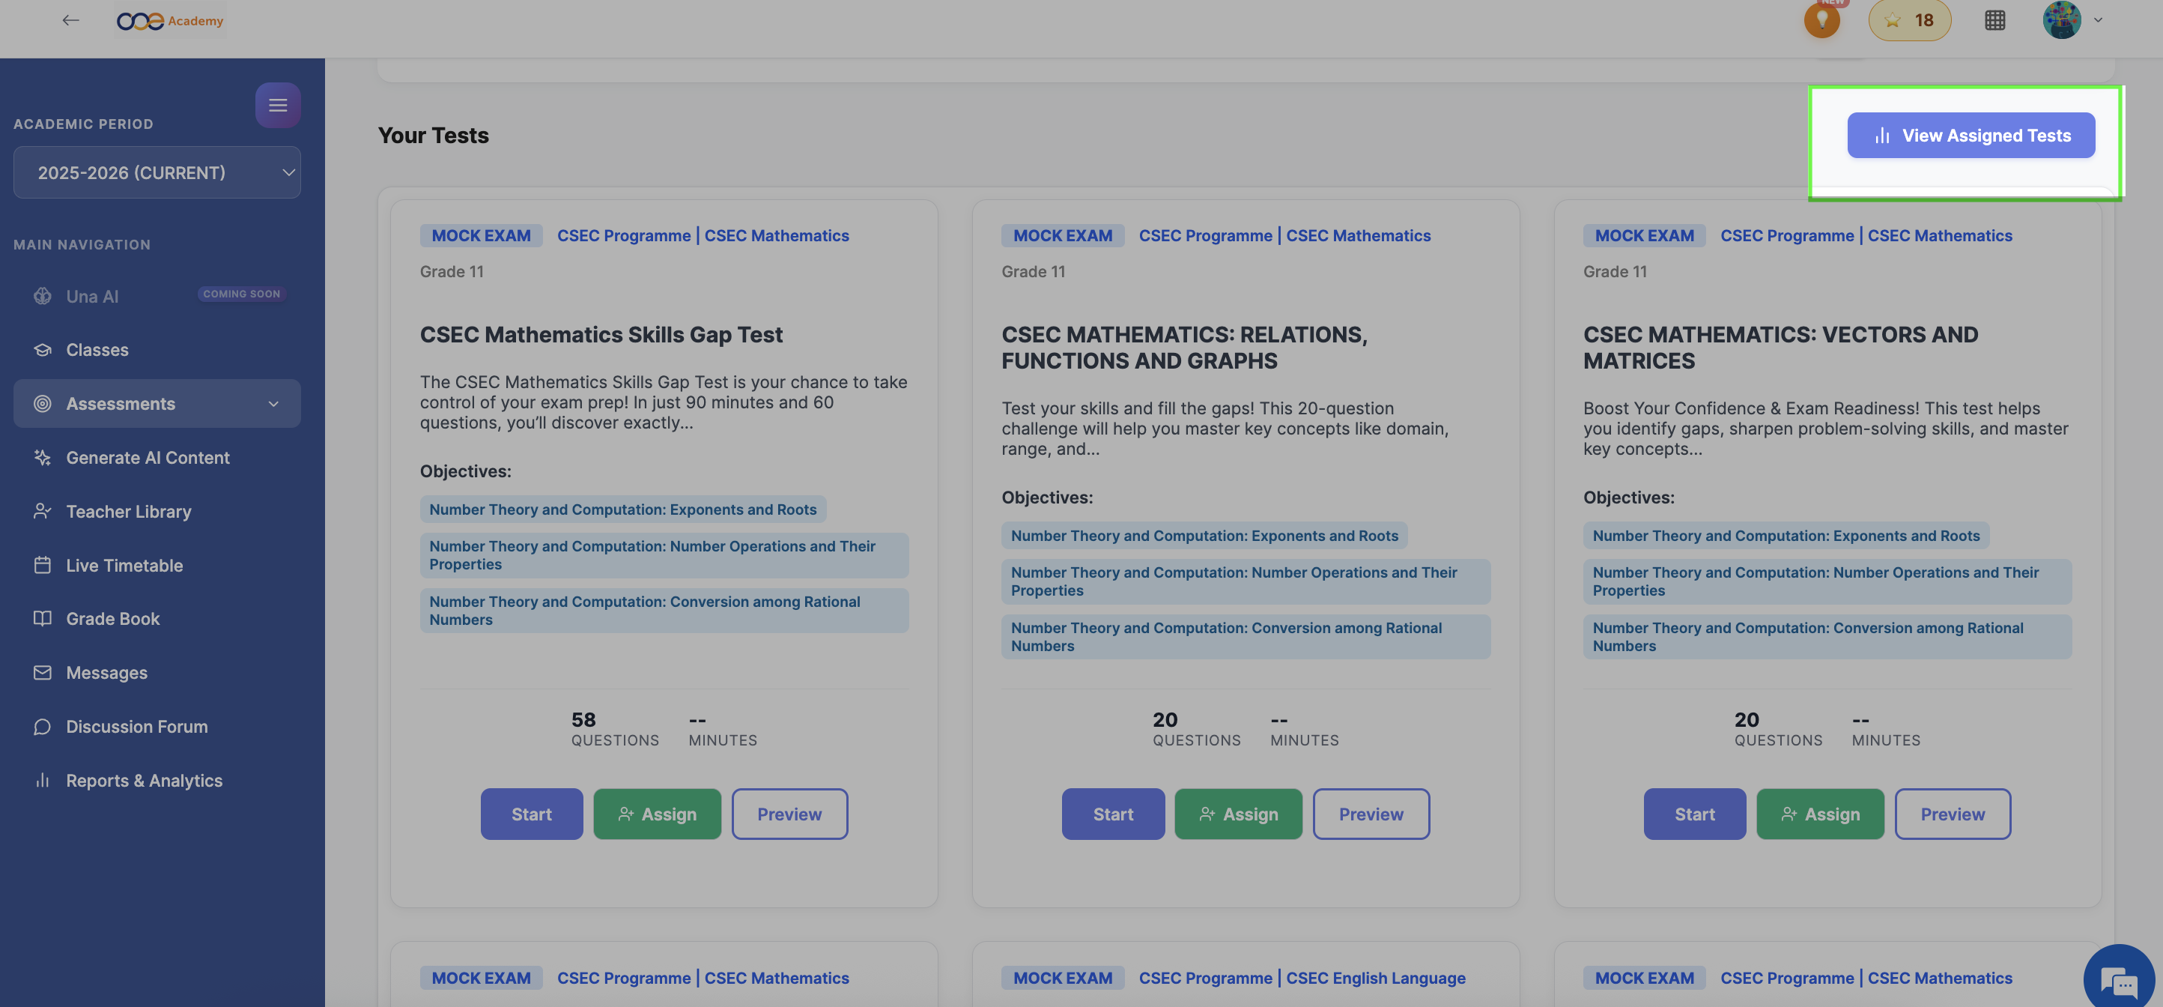Open the Academic Period dropdown
Viewport: 2163px width, 1007px height.
[157, 173]
